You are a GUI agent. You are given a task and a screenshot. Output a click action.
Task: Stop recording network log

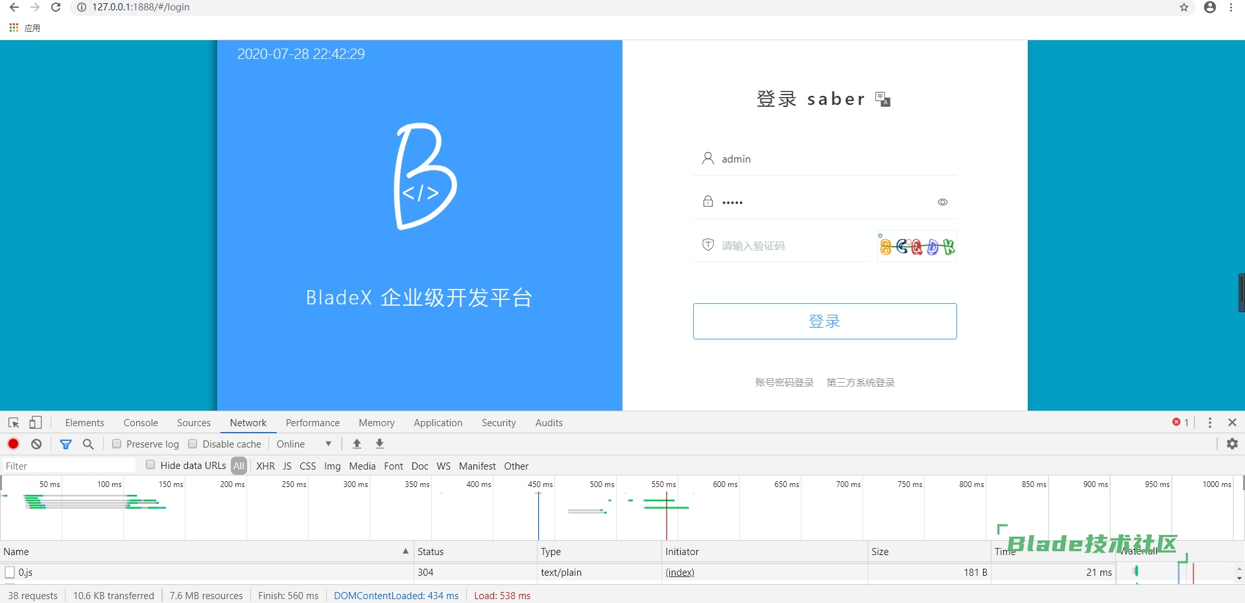tap(13, 444)
